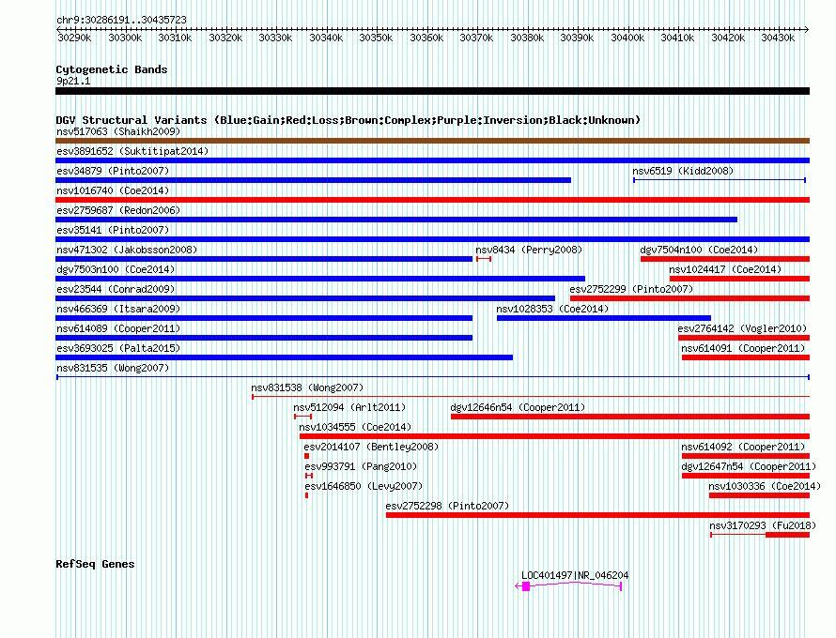Click the 30400k ruler position

click(627, 38)
